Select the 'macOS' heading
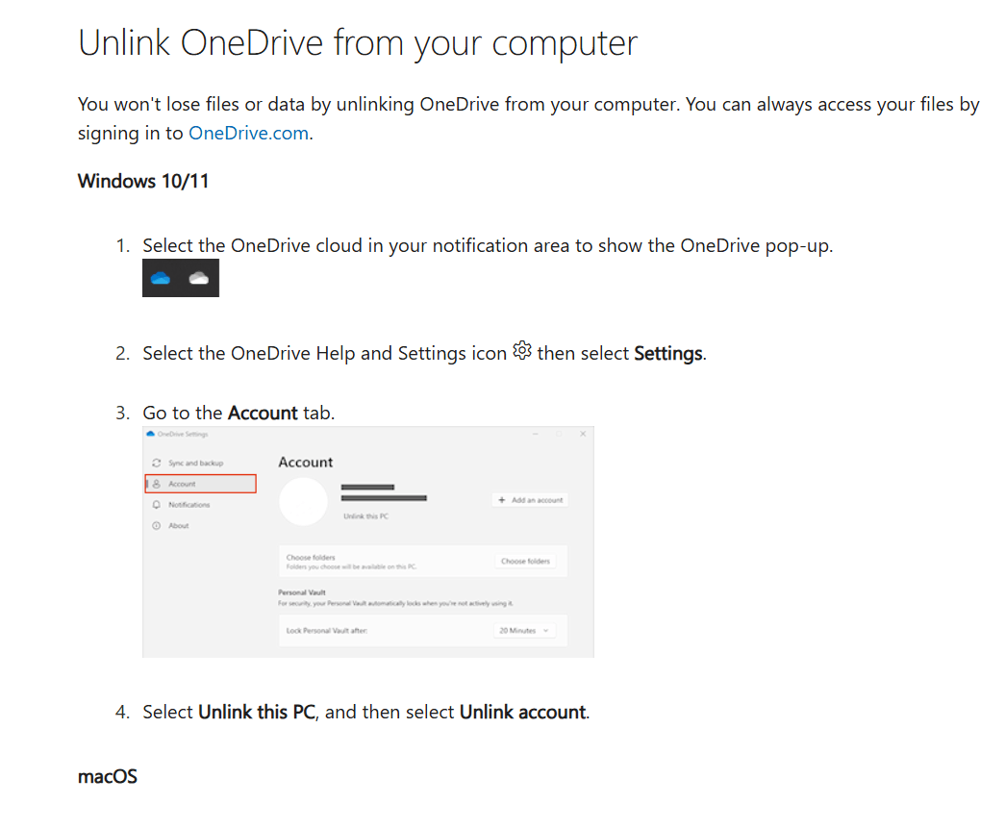The height and width of the screenshot is (829, 1005). pyautogui.click(x=107, y=776)
